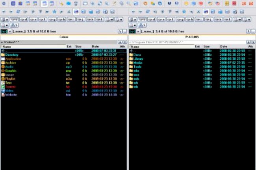
Task: Select the 'Website' htm file row
Action: pyautogui.click(x=64, y=95)
